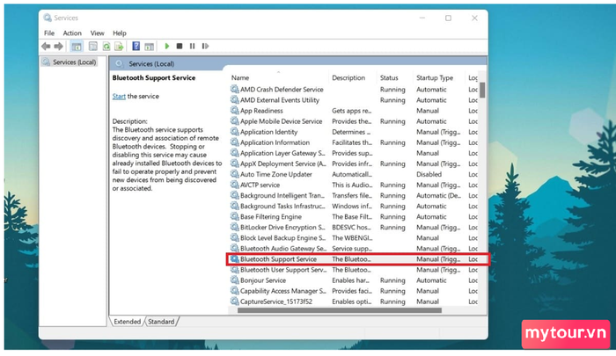Select AVCTP service row
This screenshot has width=616, height=356.
[x=354, y=185]
